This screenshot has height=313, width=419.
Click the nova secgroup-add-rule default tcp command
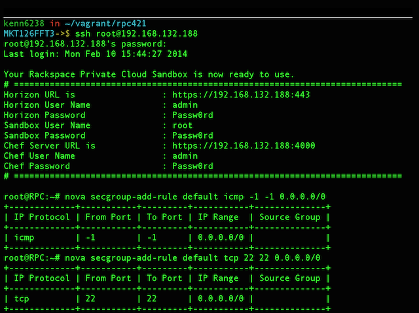(192, 258)
